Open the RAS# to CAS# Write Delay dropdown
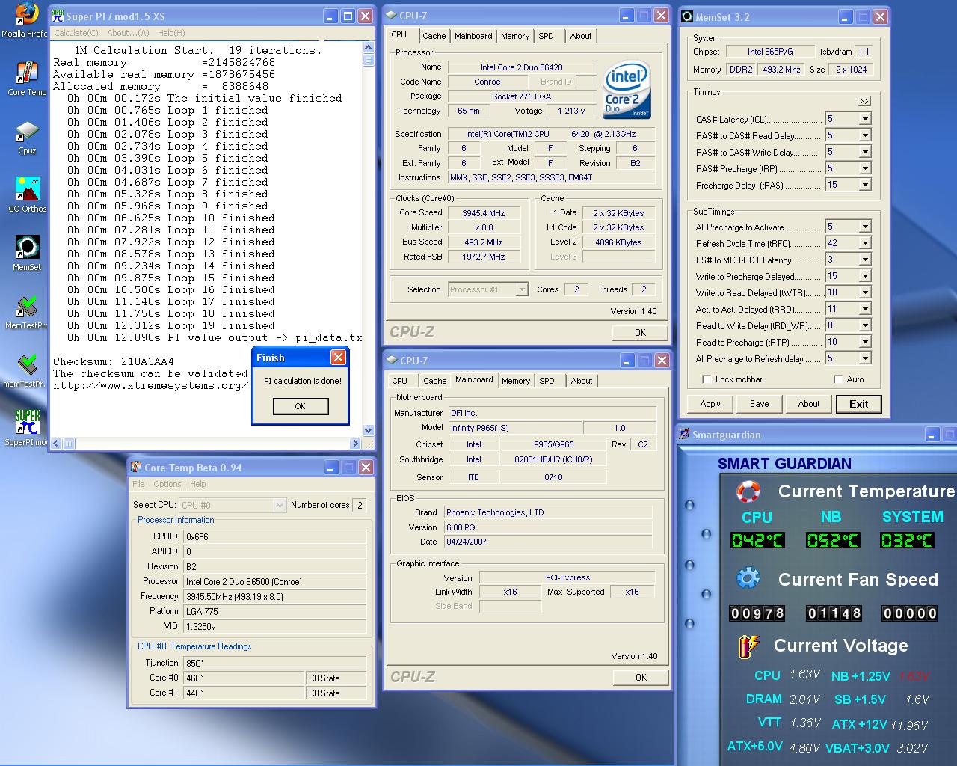 pyautogui.click(x=865, y=152)
